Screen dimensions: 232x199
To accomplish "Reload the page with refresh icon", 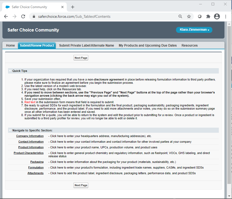I will tap(23, 16).
